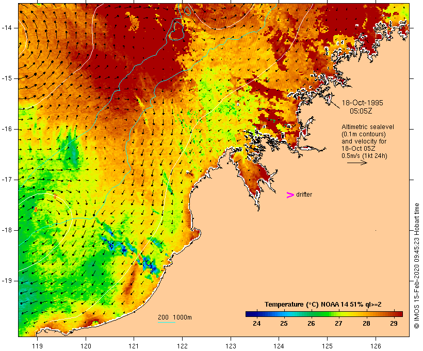Viewport: 423px width, 351px height.
Task: Click the Temperature NOAA 14 title text
Action: (x=323, y=305)
